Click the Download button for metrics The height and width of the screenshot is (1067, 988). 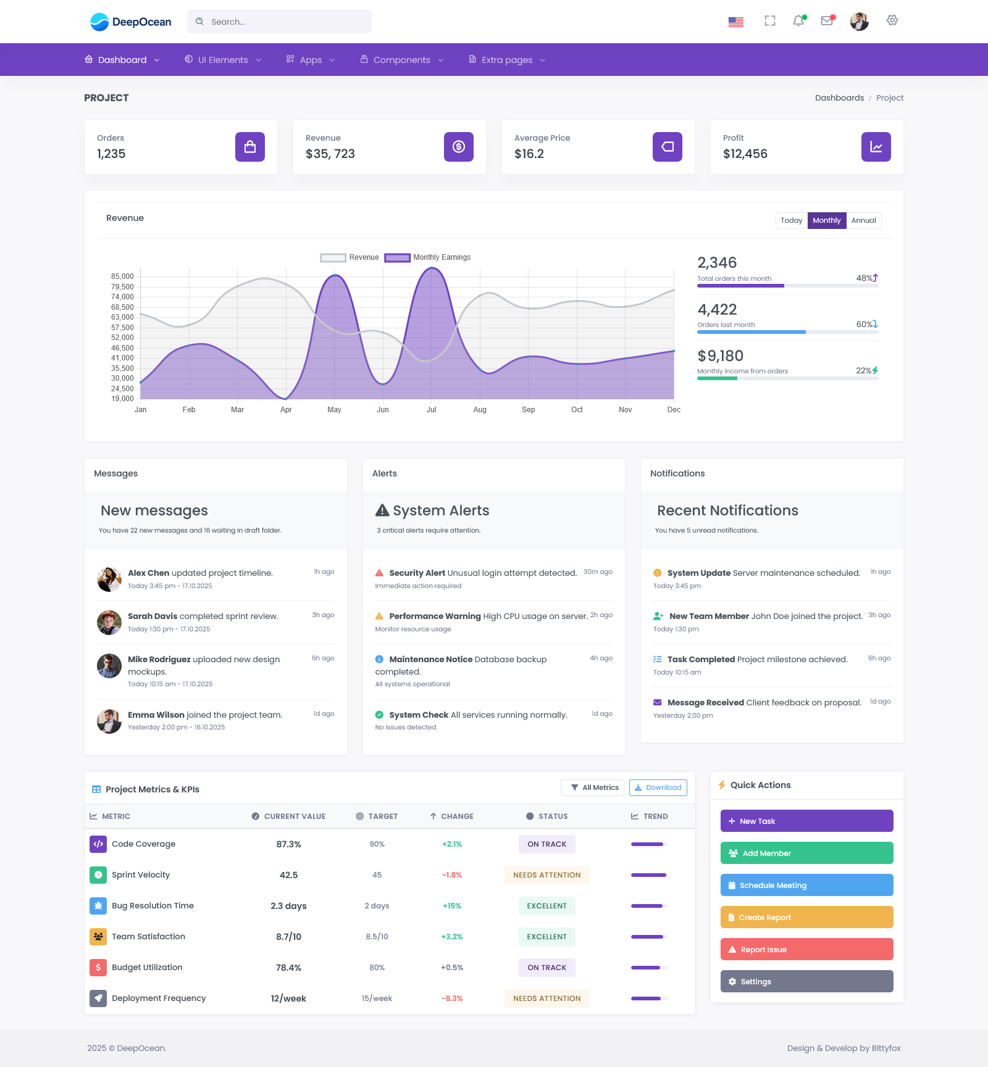[x=658, y=787]
